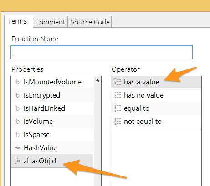Choose the not equal to operator

coord(156,122)
